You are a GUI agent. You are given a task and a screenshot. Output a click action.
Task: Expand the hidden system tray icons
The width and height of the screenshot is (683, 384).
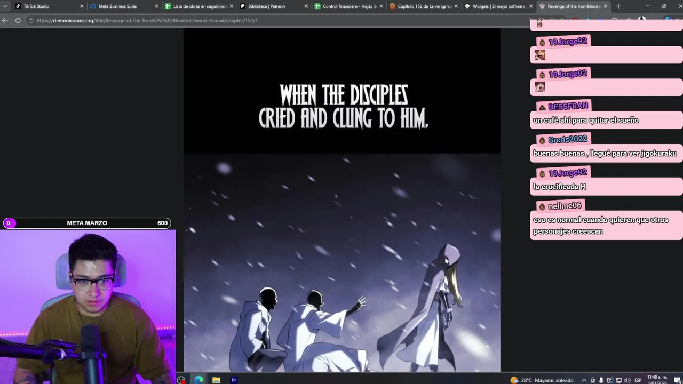(585, 380)
